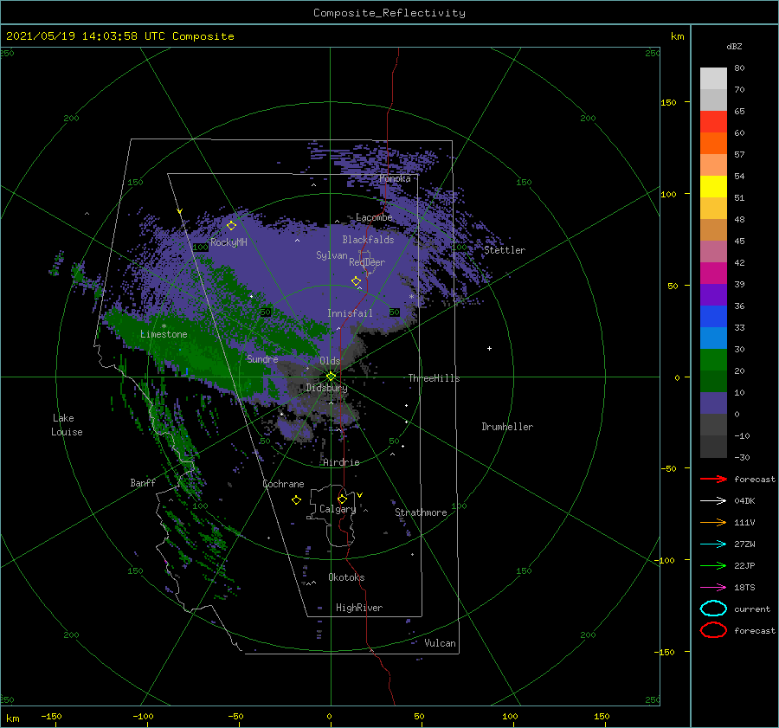Click the Okotoks label
Screen dimensions: 779x728
346,577
